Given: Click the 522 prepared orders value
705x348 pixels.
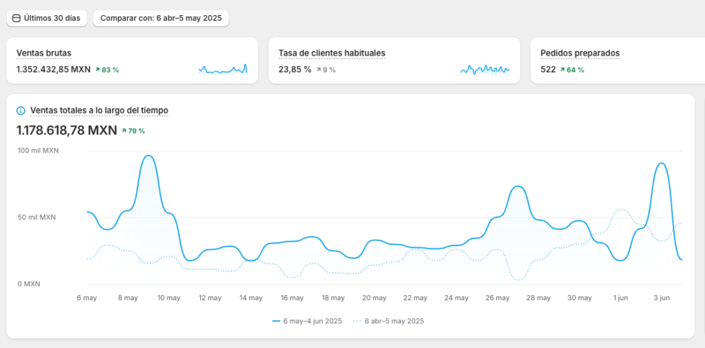Looking at the screenshot, I should click(548, 70).
